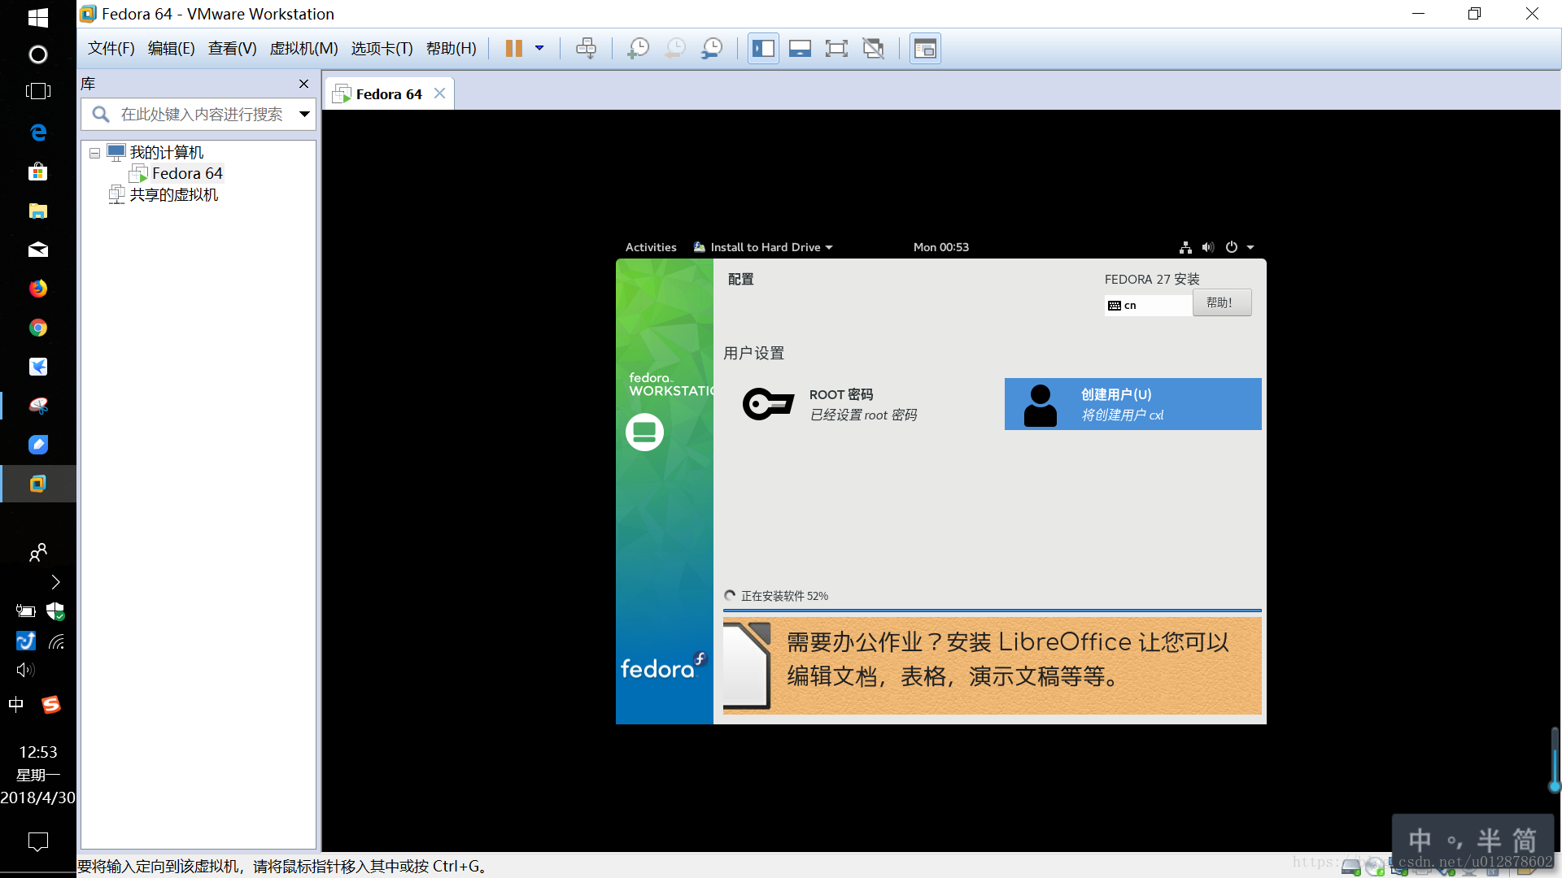Toggle the 中 input method indicator
1562x878 pixels.
[16, 705]
